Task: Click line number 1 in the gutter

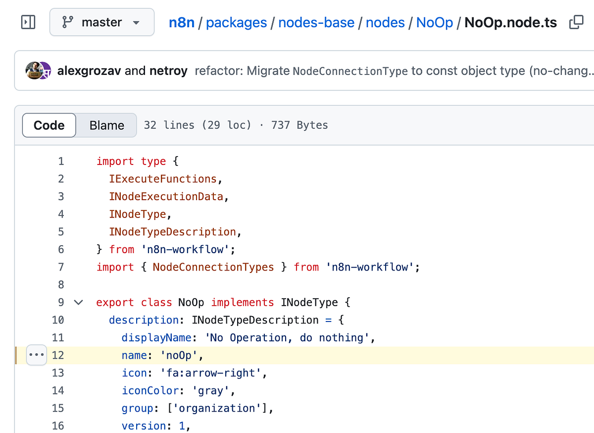Action: click(60, 161)
